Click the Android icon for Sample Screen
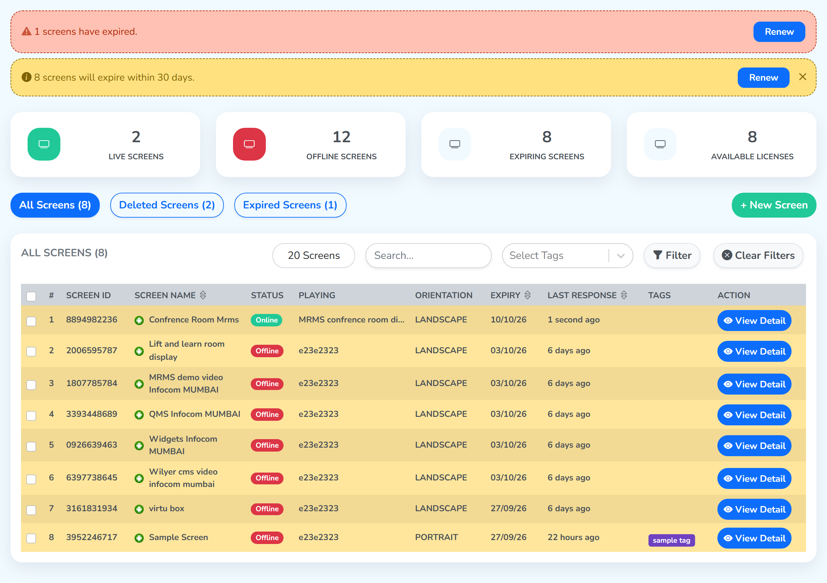827x583 pixels. pyautogui.click(x=139, y=538)
